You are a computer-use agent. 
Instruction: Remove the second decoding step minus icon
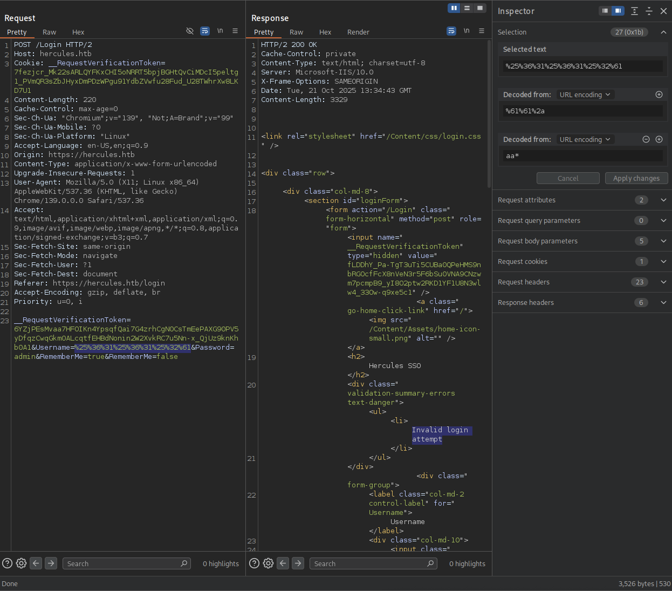point(646,139)
